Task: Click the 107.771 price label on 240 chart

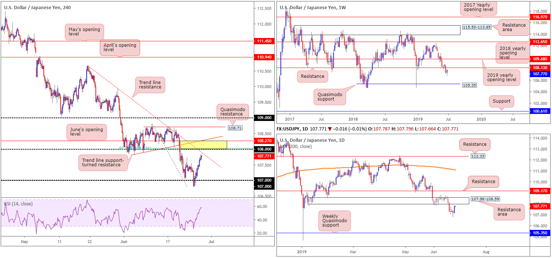Action: [264, 156]
